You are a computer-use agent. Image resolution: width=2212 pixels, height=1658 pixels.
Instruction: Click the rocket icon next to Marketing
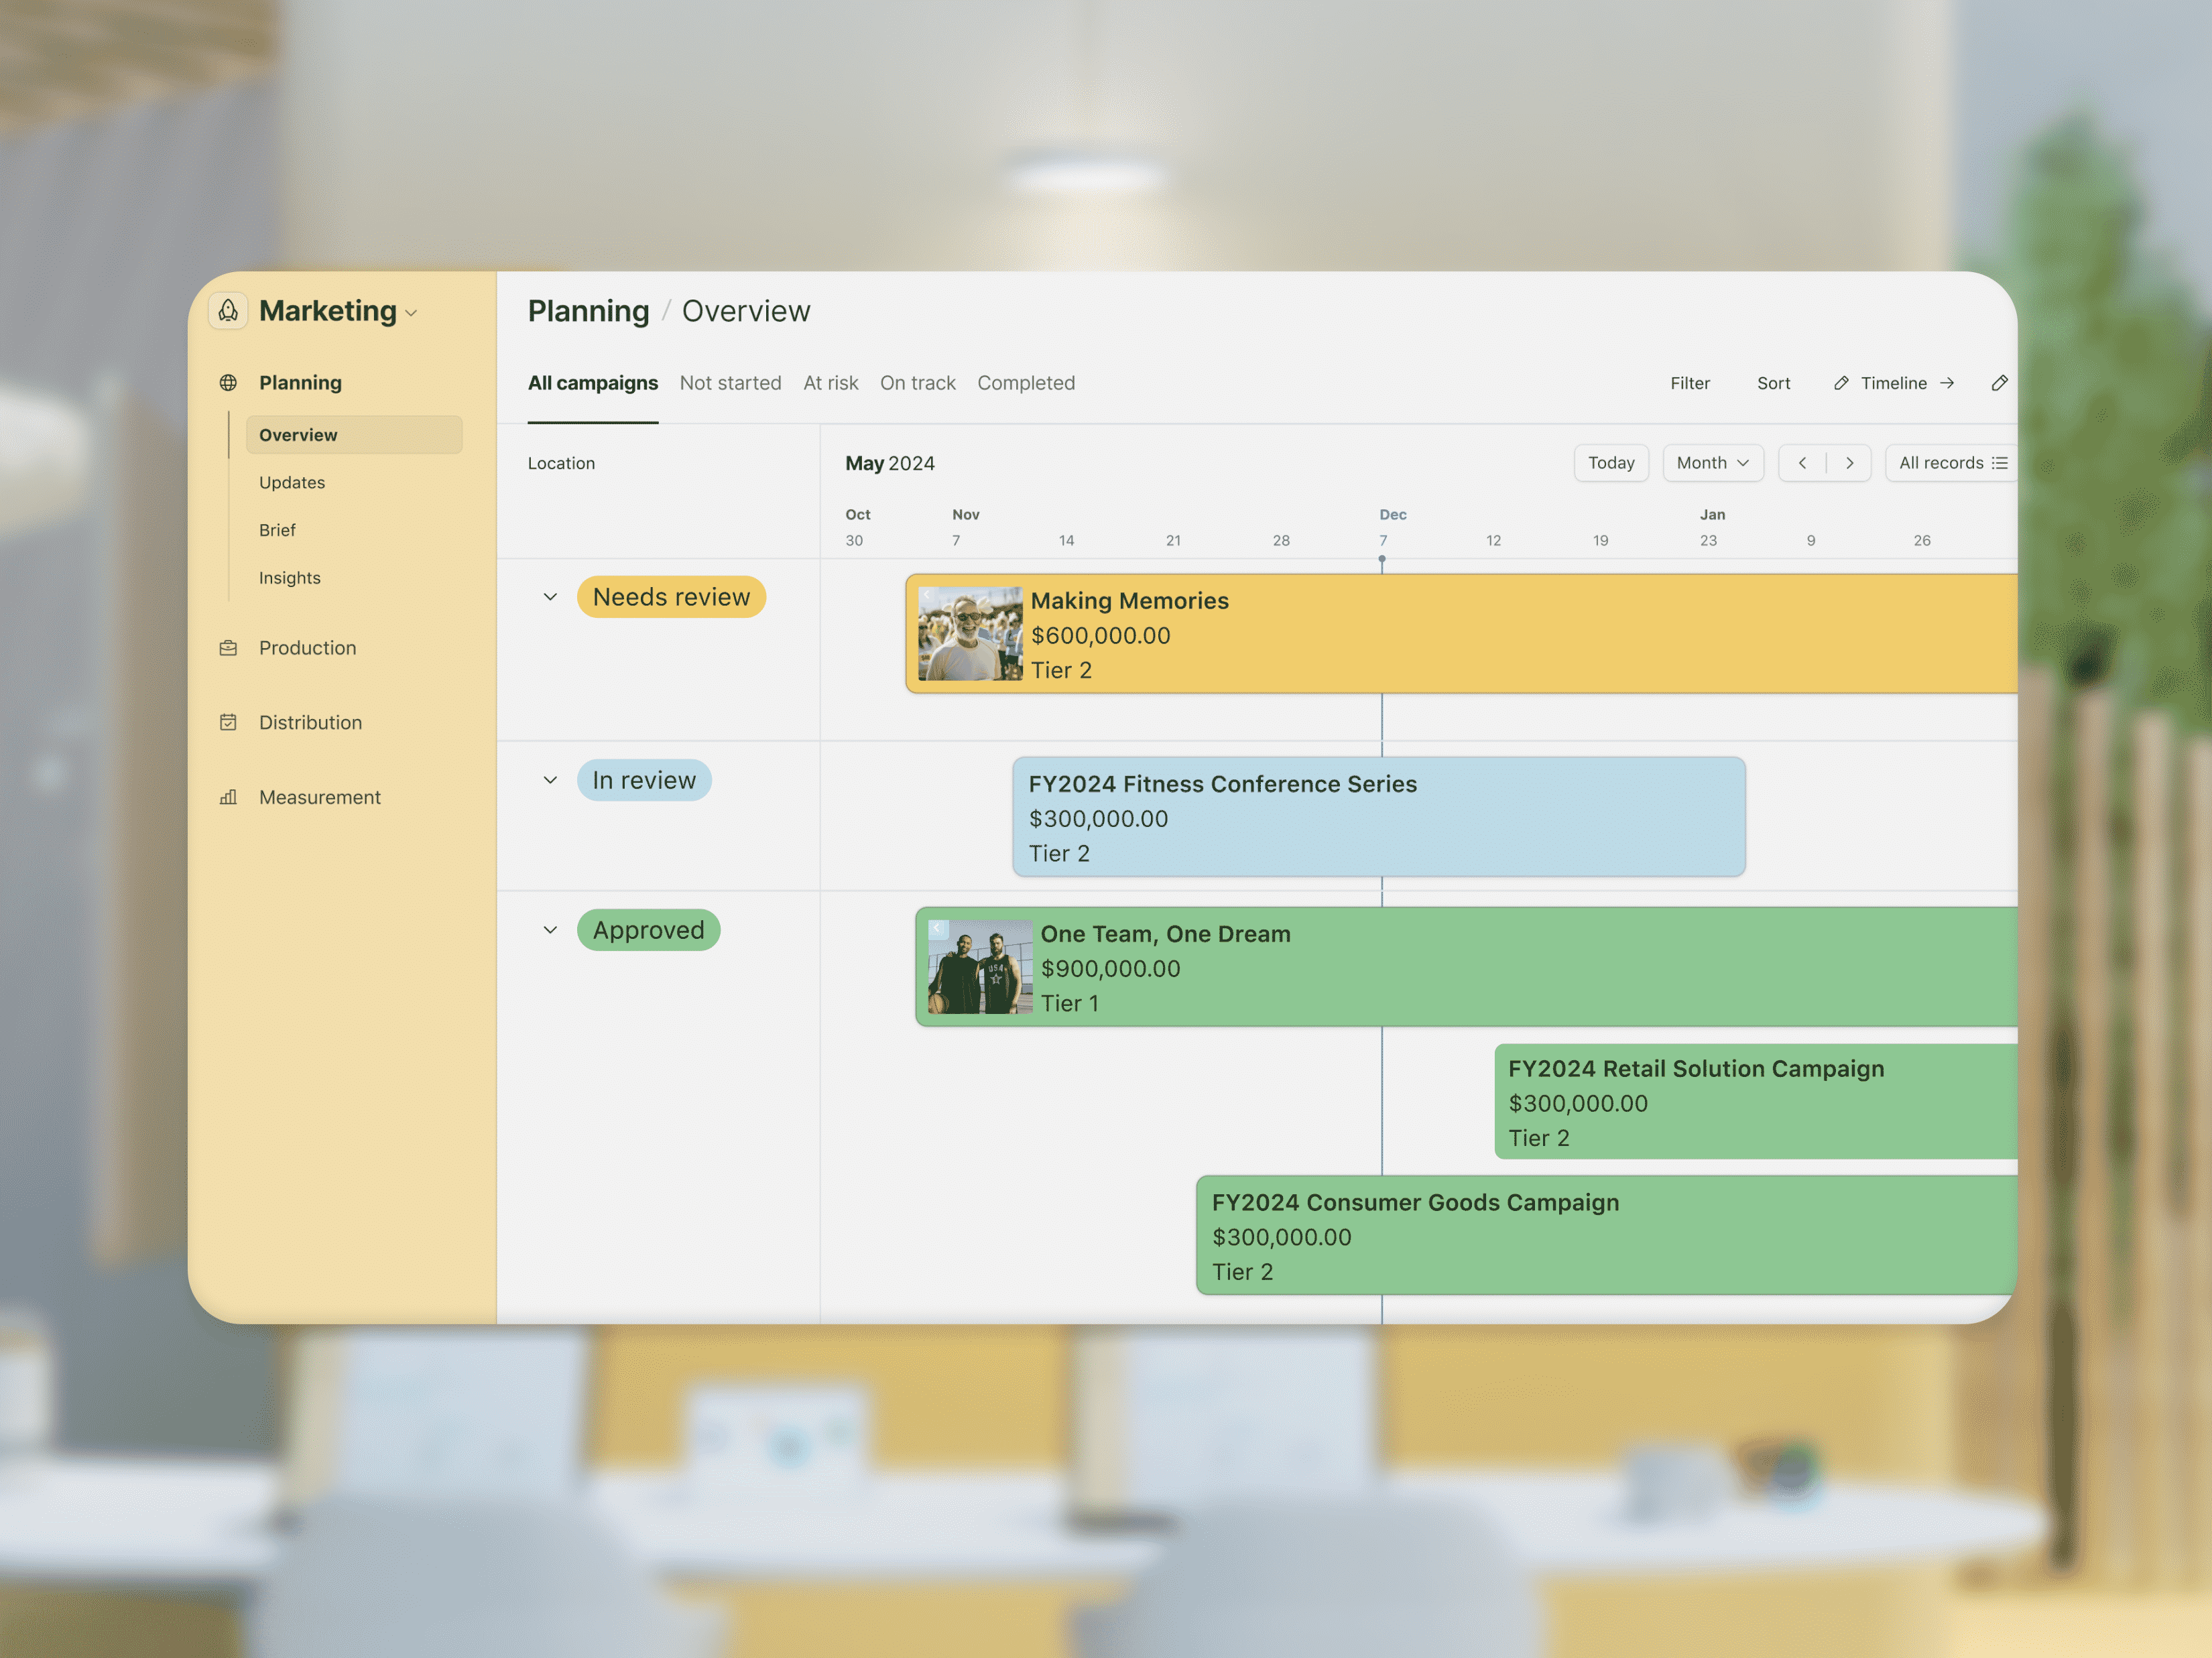tap(228, 311)
